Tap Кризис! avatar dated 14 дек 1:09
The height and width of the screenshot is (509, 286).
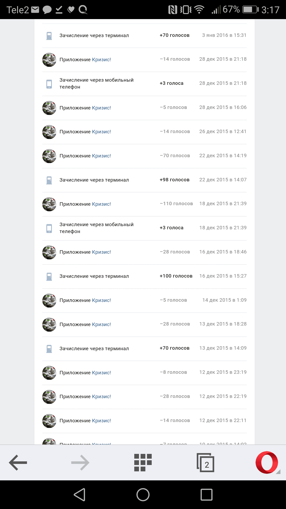click(x=49, y=301)
